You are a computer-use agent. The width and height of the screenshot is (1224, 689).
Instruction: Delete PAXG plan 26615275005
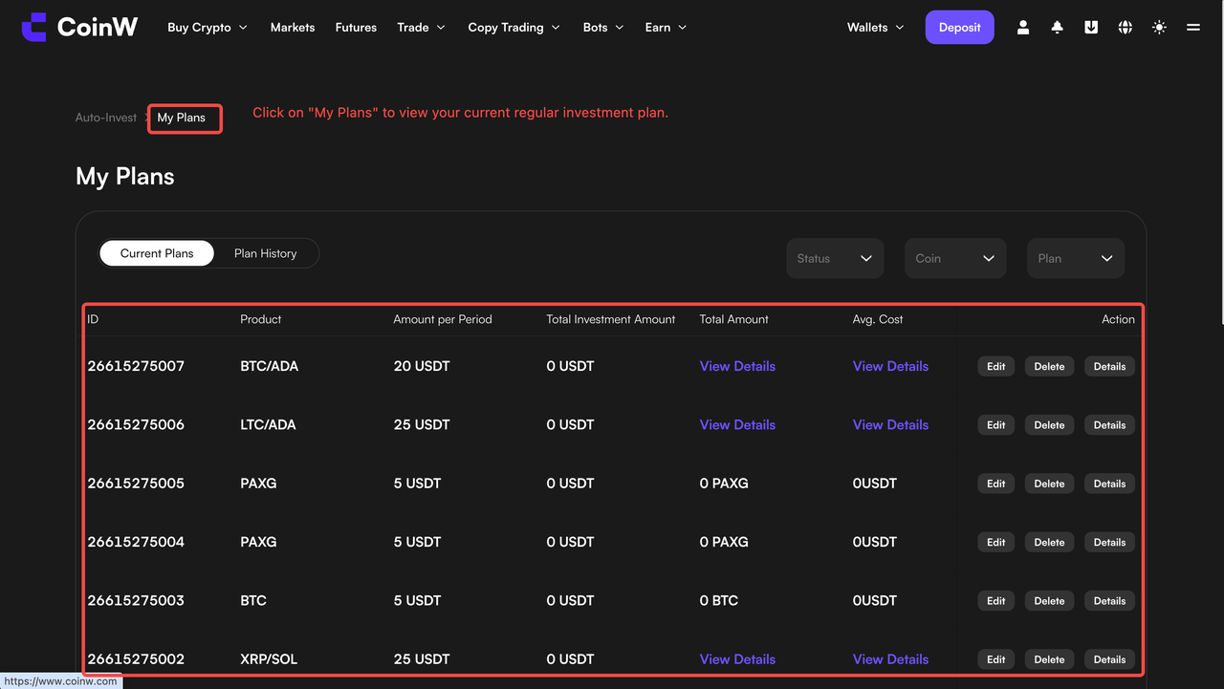[1049, 484]
